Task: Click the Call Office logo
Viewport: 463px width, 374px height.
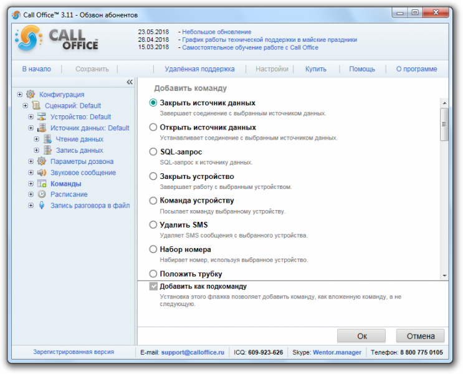Action: [57, 39]
